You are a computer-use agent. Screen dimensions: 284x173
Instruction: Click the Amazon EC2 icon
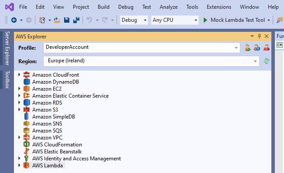tap(27, 89)
